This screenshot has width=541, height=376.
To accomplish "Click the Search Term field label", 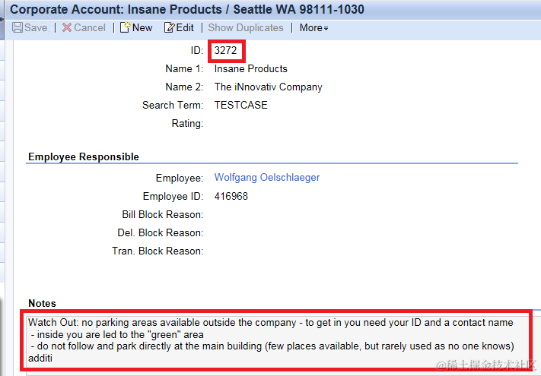I will click(173, 105).
